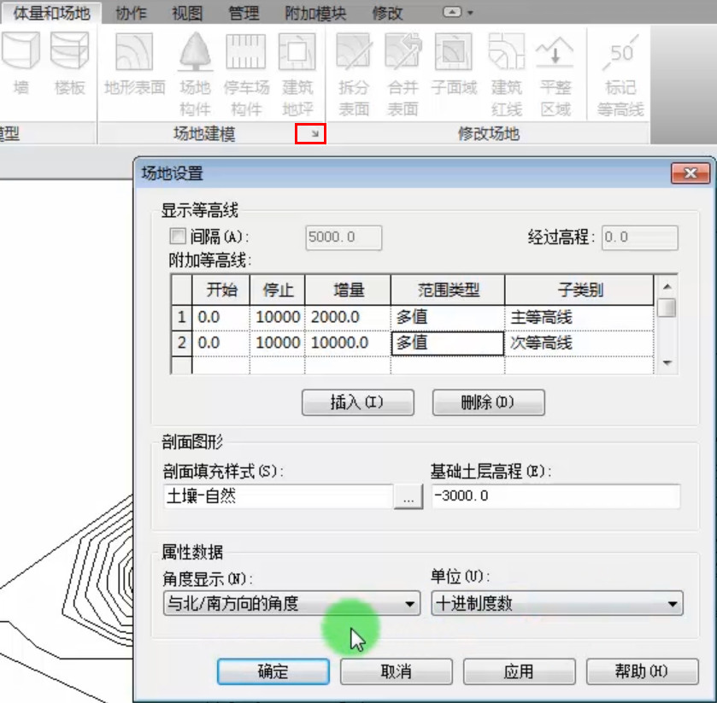This screenshot has width=717, height=703.
Task: Click row 1 开始 cell 0.0
Action: (x=221, y=317)
